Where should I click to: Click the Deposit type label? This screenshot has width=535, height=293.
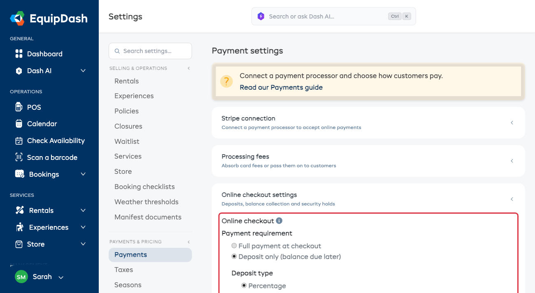(252, 273)
